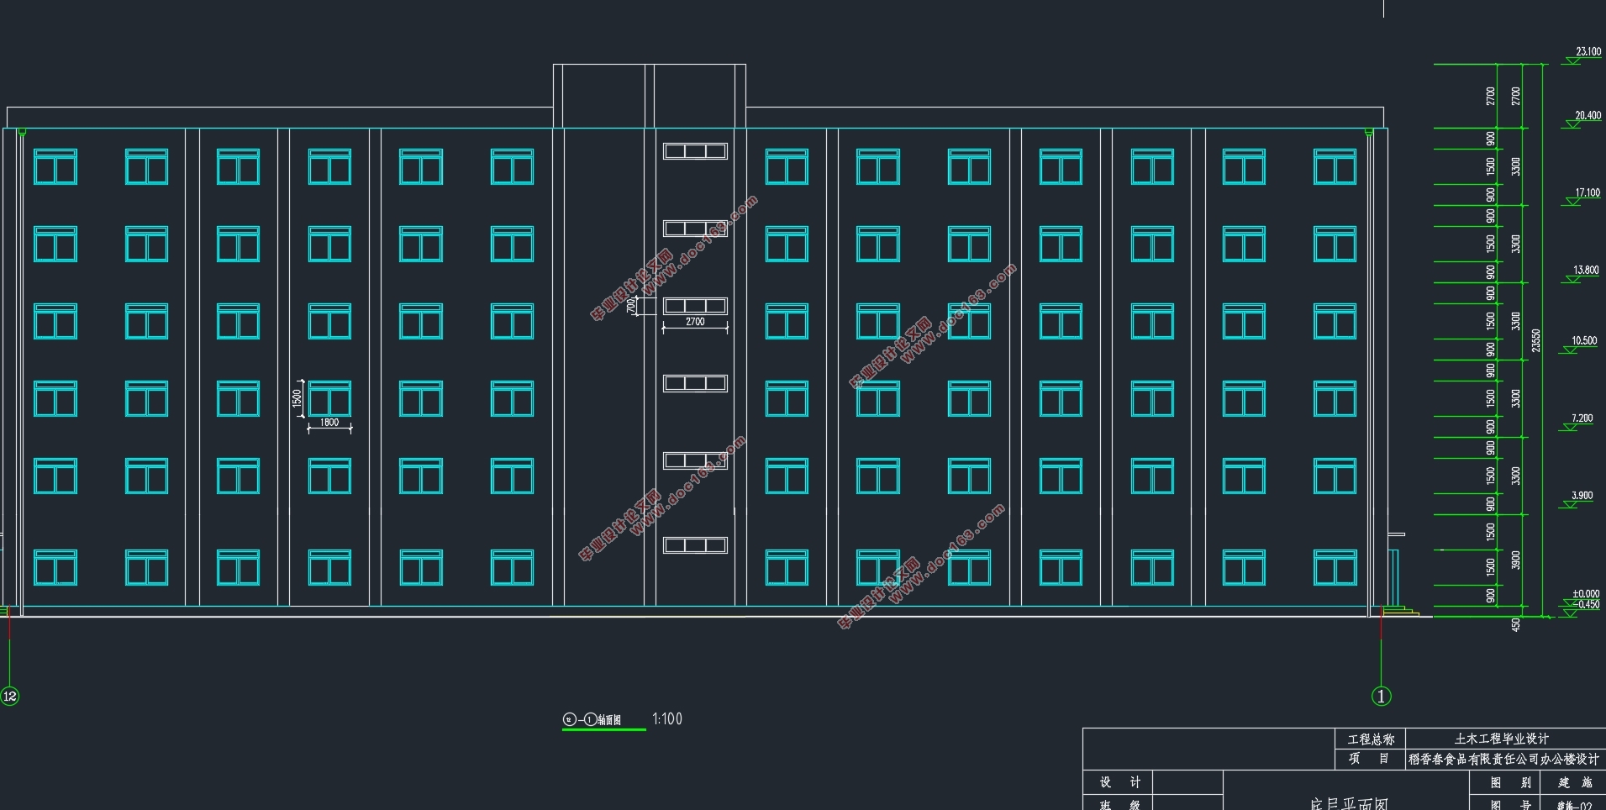Select the 3900 ground floor height dimension
The width and height of the screenshot is (1606, 810).
coord(1516,560)
